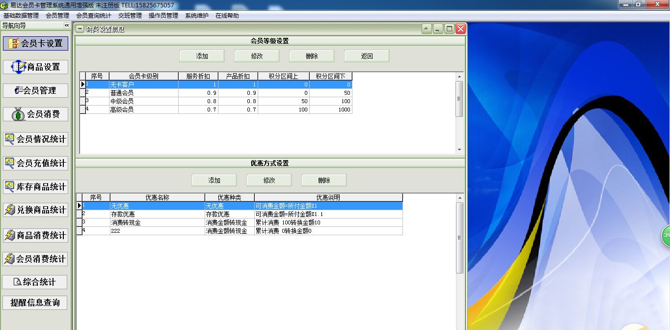Screen dimensions: 670x330
Task: Click 累计消费 100转换金额10 description cell
Action: click(329, 222)
